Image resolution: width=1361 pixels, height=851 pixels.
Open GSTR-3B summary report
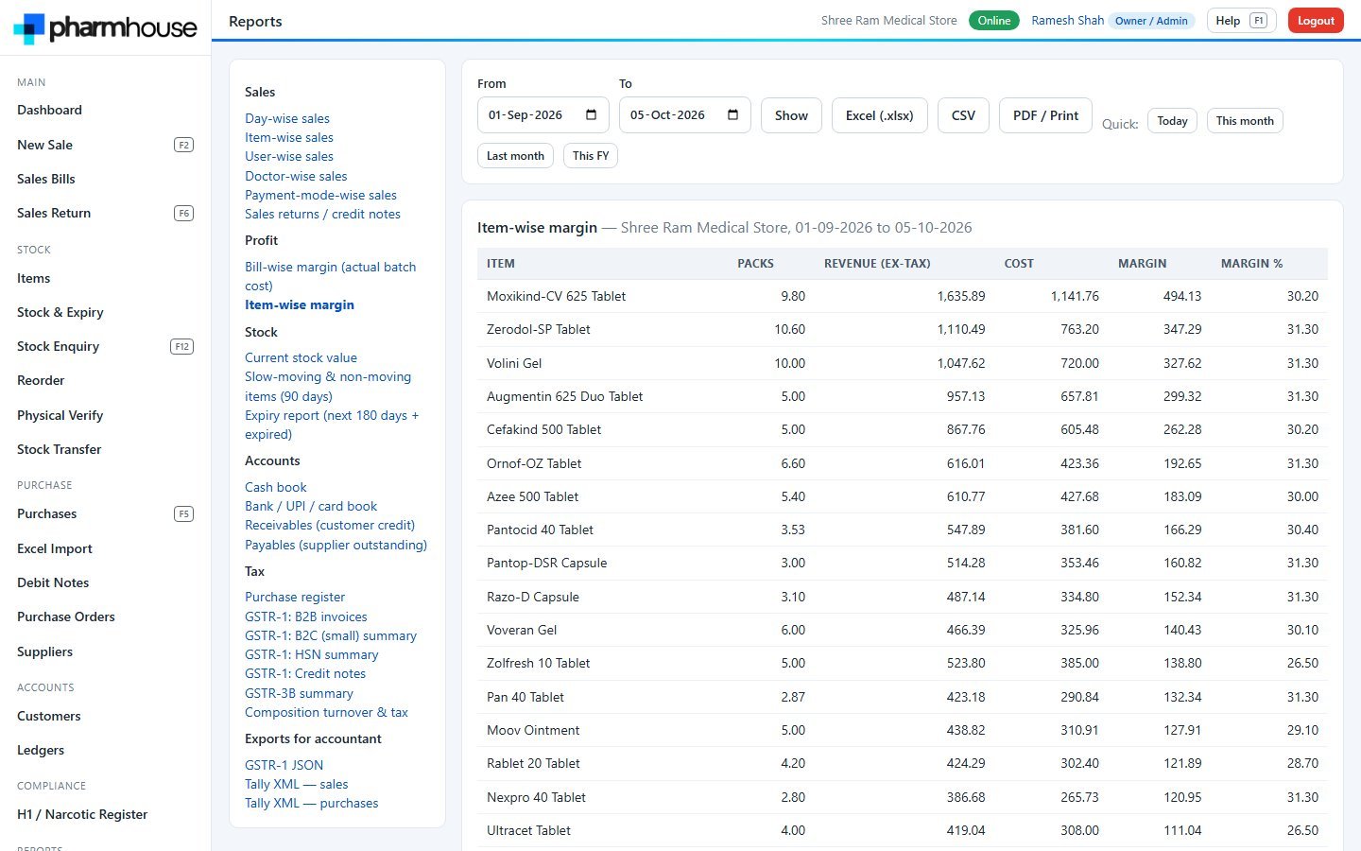[299, 693]
